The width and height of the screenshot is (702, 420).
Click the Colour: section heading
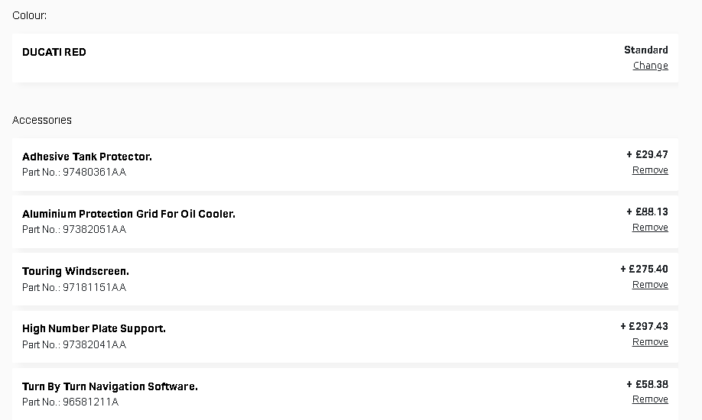pyautogui.click(x=30, y=16)
